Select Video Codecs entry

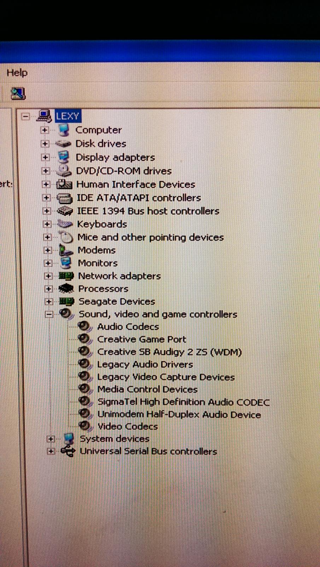pyautogui.click(x=128, y=426)
